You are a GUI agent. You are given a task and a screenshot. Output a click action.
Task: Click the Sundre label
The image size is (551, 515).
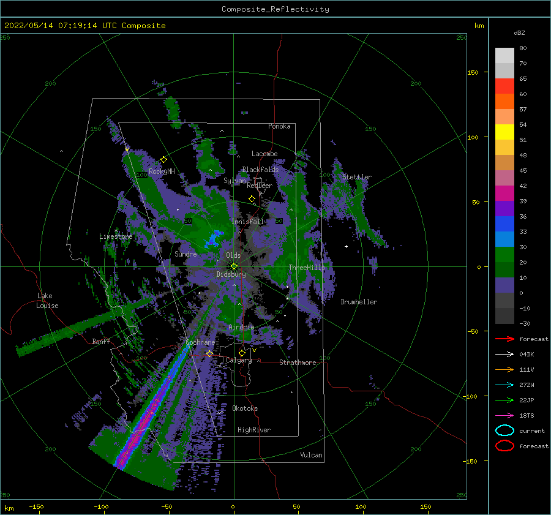186,254
